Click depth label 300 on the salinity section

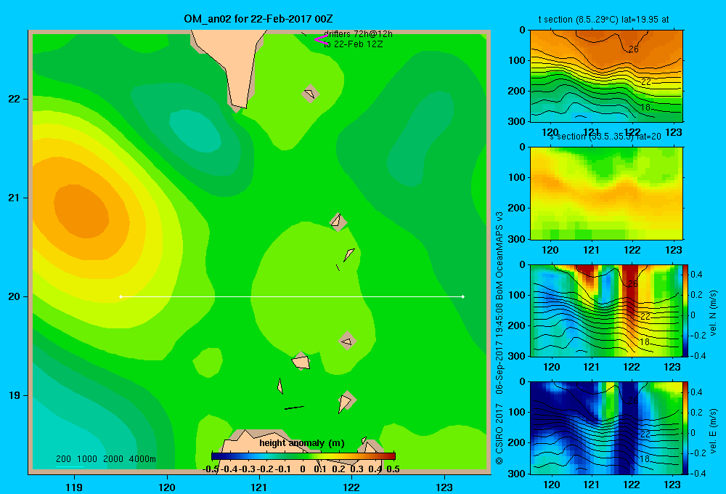click(515, 239)
